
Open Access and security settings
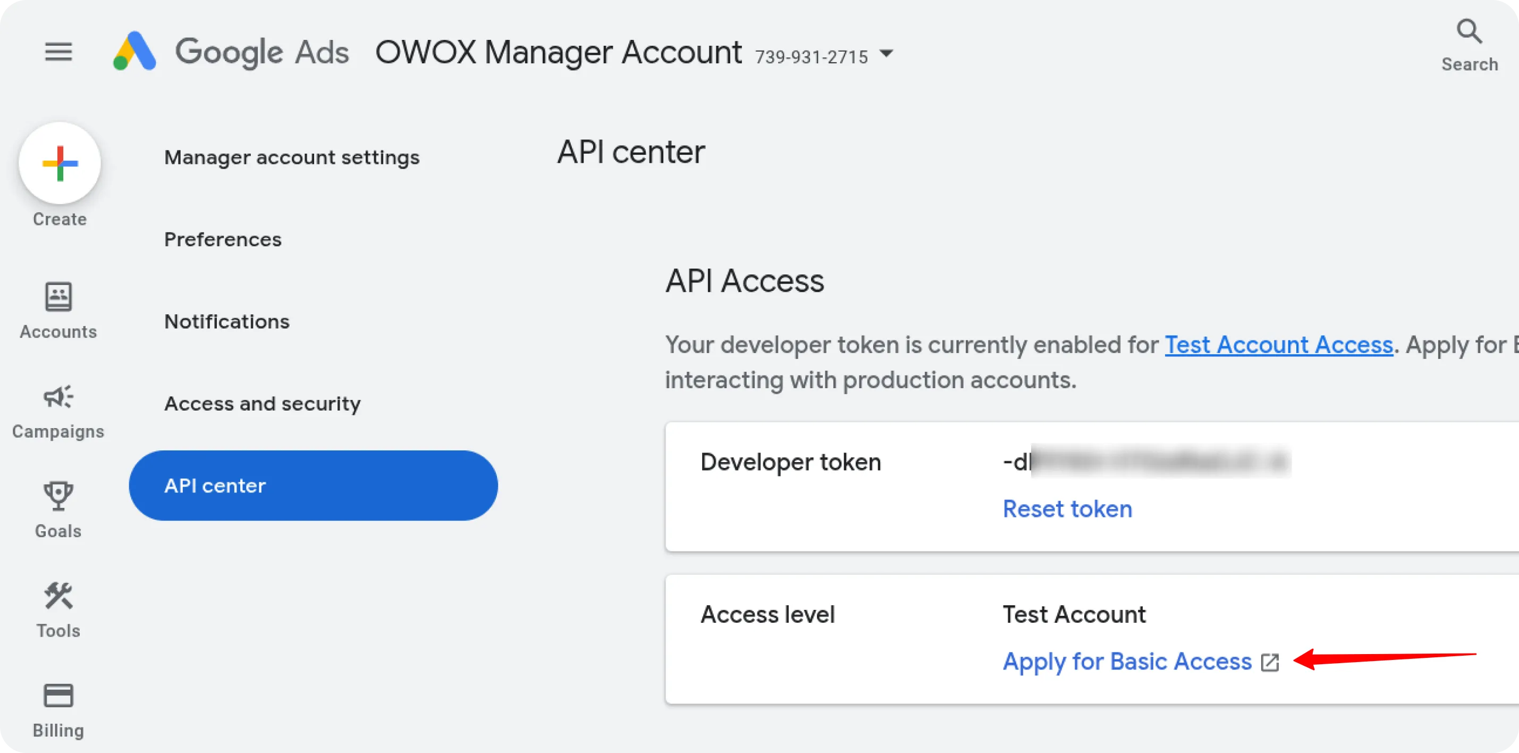pyautogui.click(x=263, y=404)
